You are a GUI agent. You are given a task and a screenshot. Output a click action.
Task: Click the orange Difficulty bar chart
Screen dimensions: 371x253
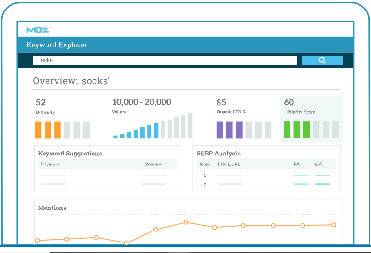[62, 130]
